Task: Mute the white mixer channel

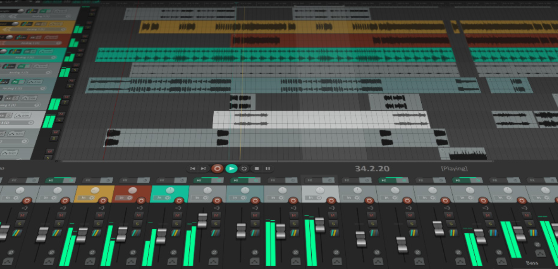Action: [x=332, y=215]
